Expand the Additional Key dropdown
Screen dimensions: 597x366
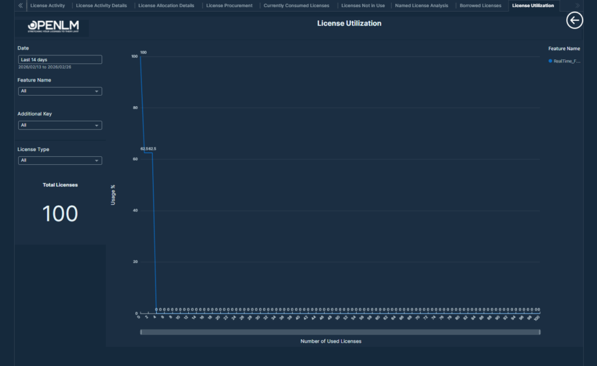(x=60, y=125)
